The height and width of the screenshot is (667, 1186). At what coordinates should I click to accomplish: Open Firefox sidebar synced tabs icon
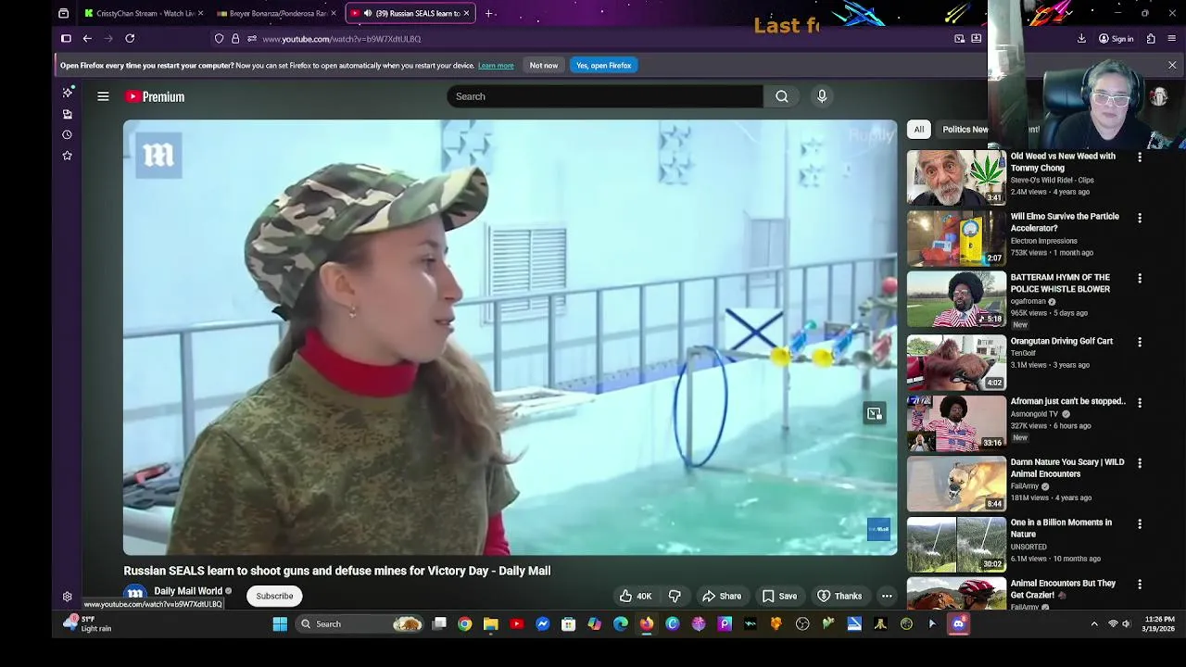pos(67,114)
